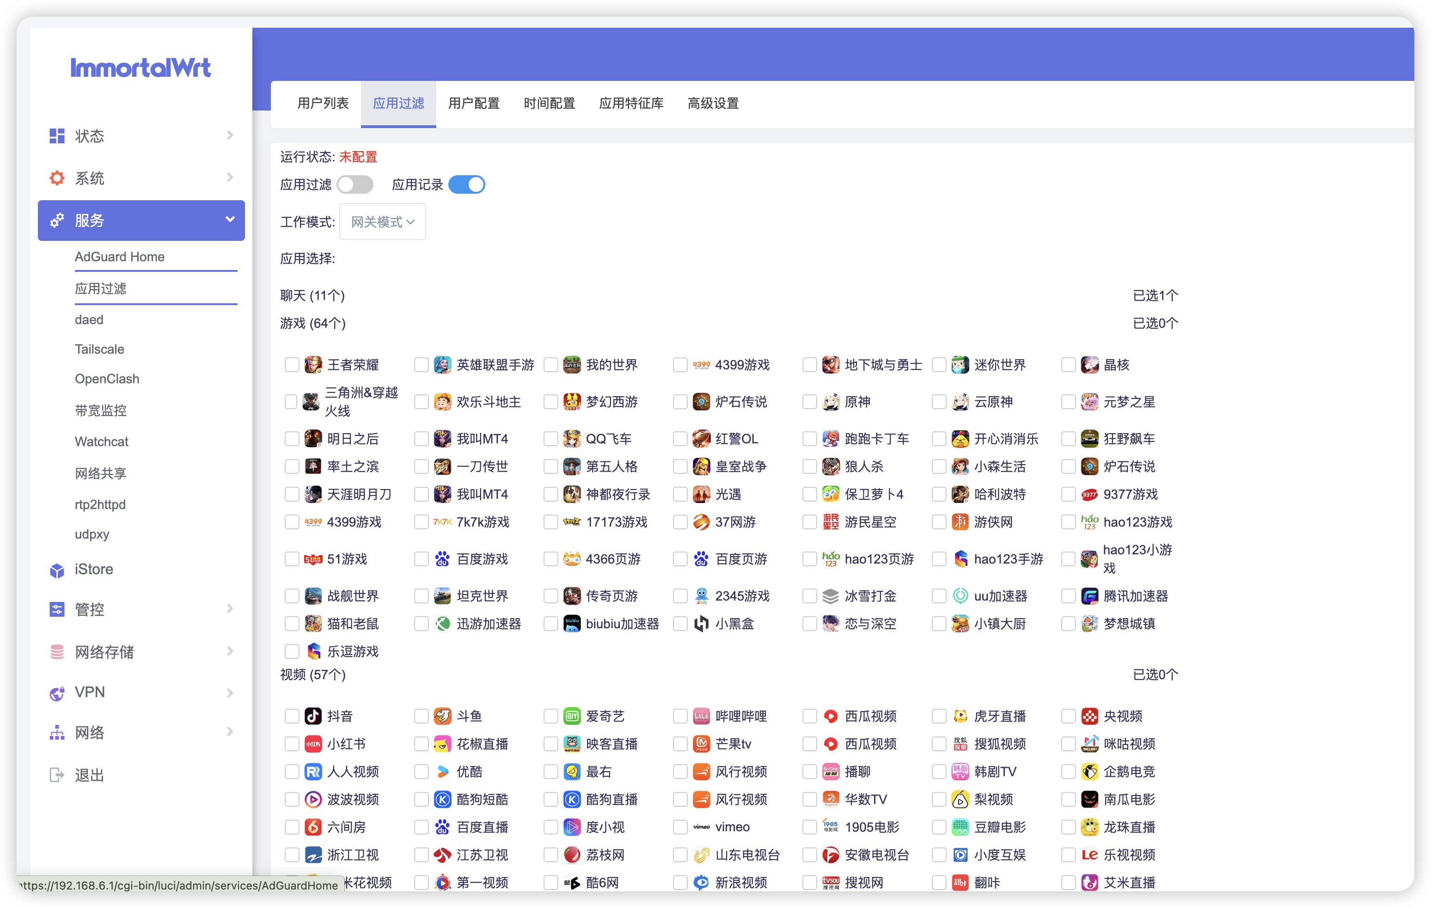This screenshot has height=908, width=1431.
Task: Click the 抖音 app icon
Action: pyautogui.click(x=313, y=716)
